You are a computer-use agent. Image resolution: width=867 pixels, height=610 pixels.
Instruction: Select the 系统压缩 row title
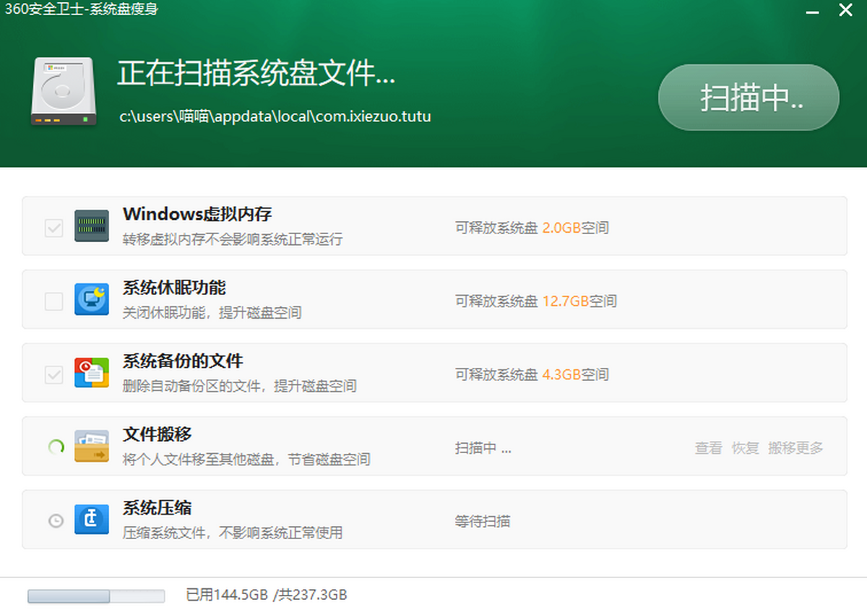(x=158, y=508)
